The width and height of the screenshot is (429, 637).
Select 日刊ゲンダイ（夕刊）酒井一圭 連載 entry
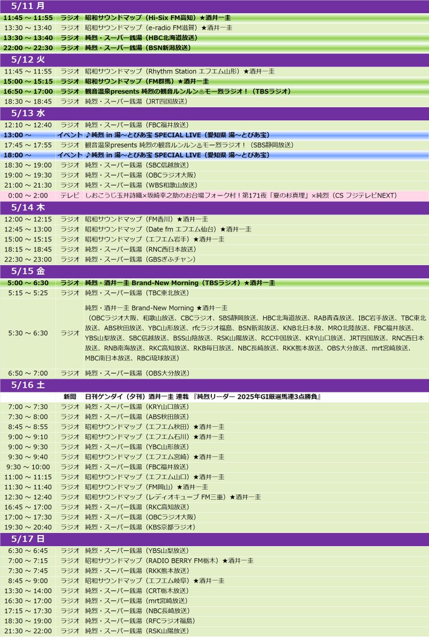click(204, 397)
